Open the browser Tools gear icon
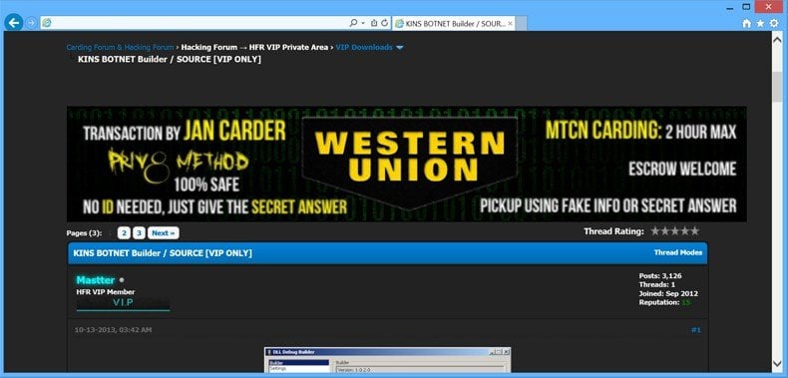 pyautogui.click(x=774, y=23)
